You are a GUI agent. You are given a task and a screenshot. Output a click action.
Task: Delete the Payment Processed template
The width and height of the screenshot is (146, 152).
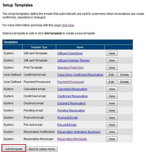[124, 82]
